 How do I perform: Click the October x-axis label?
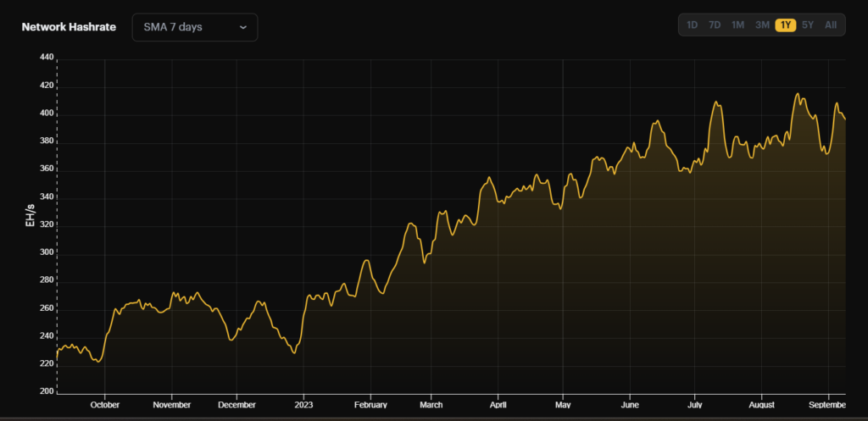(x=104, y=405)
